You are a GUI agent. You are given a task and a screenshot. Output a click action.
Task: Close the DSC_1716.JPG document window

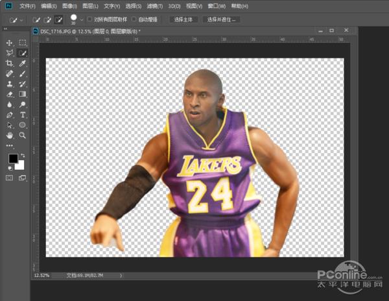(346, 30)
